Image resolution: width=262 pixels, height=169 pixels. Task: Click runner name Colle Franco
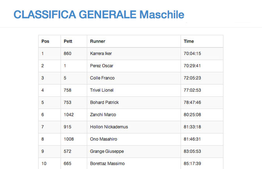[x=102, y=78]
